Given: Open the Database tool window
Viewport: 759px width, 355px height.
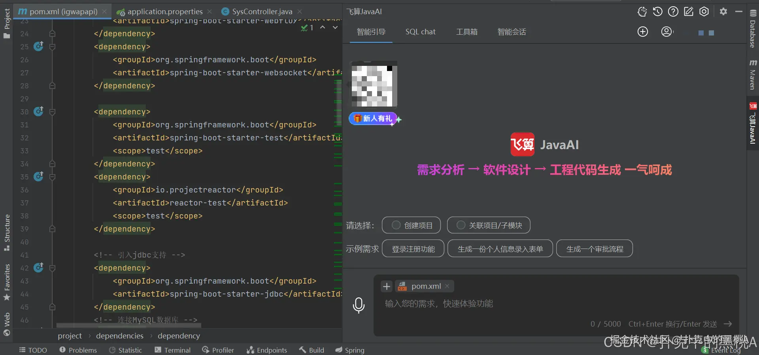Looking at the screenshot, I should 753,29.
